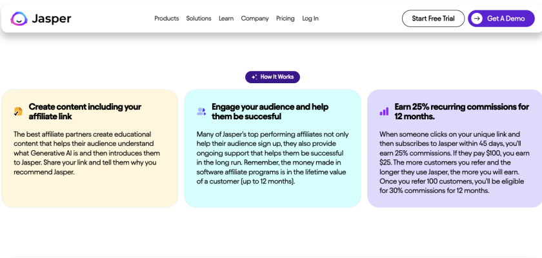The width and height of the screenshot is (542, 258).
Task: Click the Engage your audience card heading
Action: coord(270,112)
